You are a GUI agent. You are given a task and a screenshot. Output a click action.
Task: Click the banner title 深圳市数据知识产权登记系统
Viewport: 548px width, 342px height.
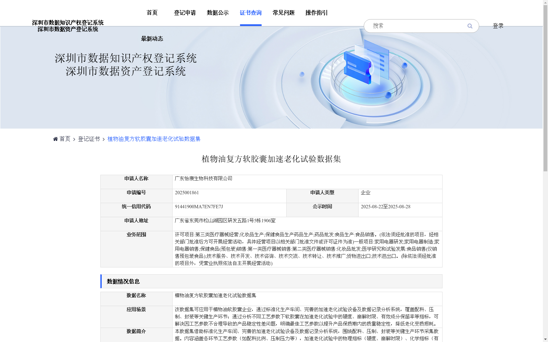(x=126, y=58)
